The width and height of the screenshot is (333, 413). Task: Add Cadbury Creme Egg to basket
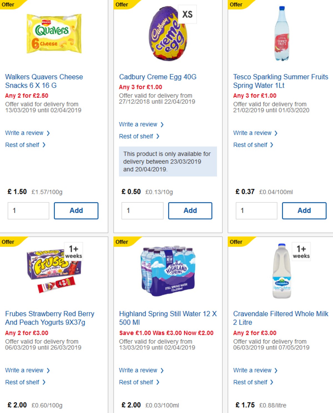click(190, 211)
